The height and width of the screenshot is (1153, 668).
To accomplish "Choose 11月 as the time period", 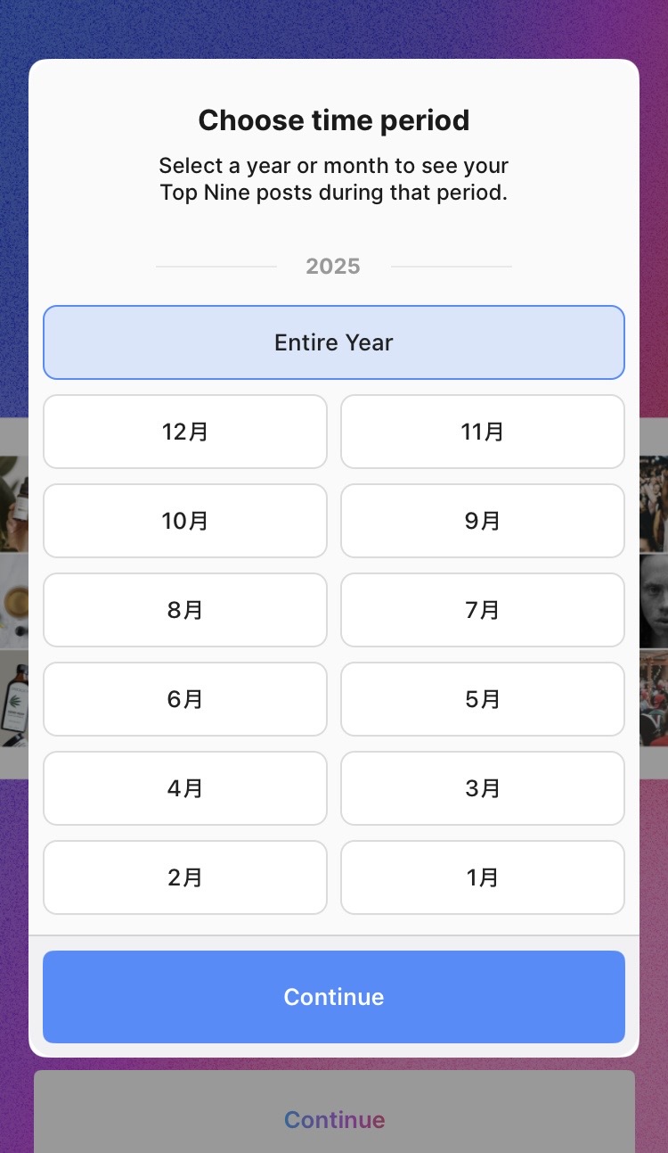I will point(483,432).
